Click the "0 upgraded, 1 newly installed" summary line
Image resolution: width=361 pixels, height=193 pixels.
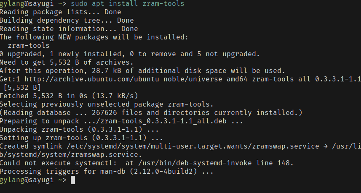pyautogui.click(x=130, y=54)
